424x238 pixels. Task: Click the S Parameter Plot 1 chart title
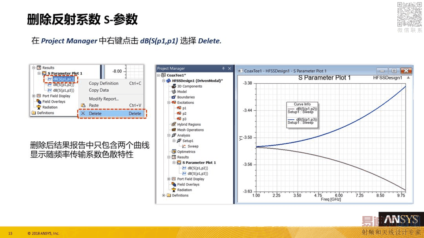tap(324, 78)
